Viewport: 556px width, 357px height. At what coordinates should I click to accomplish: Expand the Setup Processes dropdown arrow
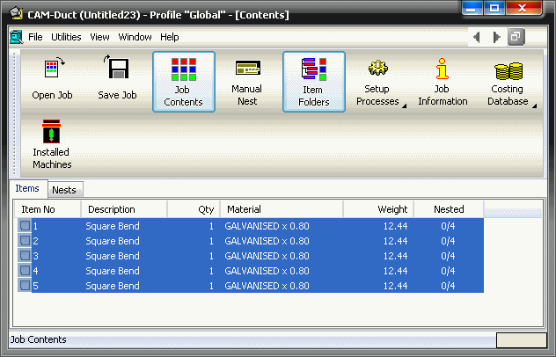[404, 106]
